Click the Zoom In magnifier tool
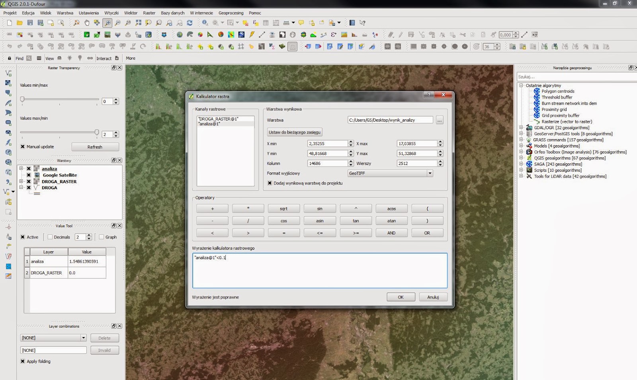 coord(107,23)
